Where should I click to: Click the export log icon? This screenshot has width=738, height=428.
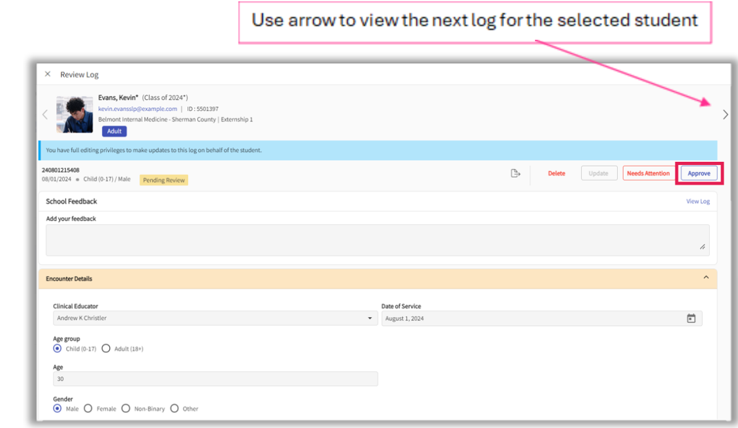[x=515, y=174]
